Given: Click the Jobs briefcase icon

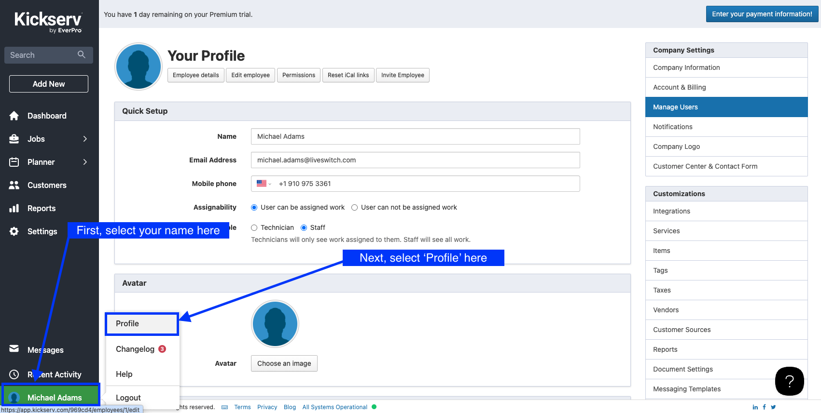Looking at the screenshot, I should pyautogui.click(x=14, y=139).
